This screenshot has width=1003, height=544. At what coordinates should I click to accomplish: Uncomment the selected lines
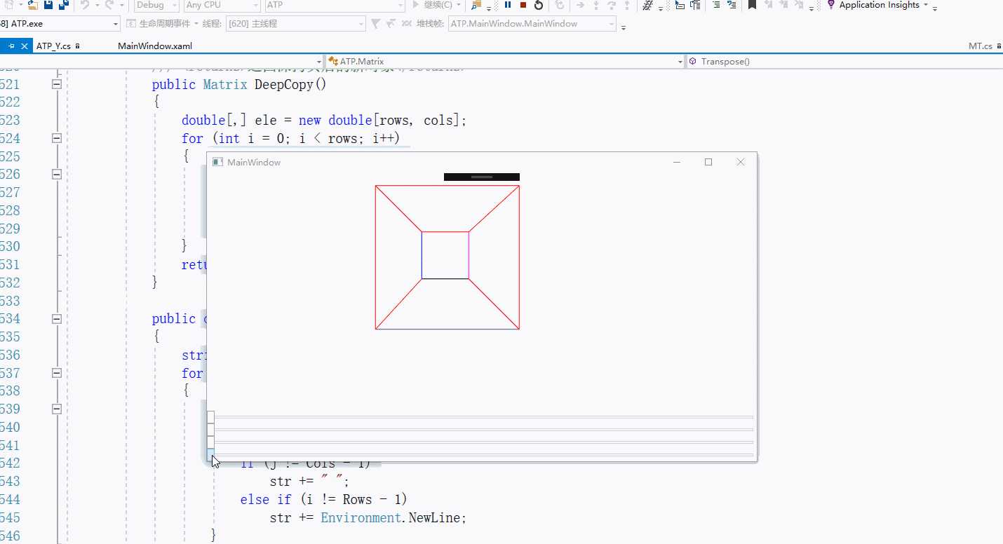[x=732, y=5]
